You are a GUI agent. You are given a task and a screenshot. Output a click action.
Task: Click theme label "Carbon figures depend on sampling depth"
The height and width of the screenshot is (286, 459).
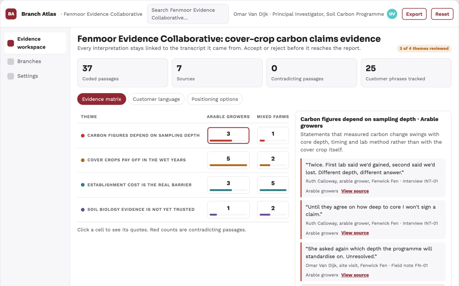143,136
